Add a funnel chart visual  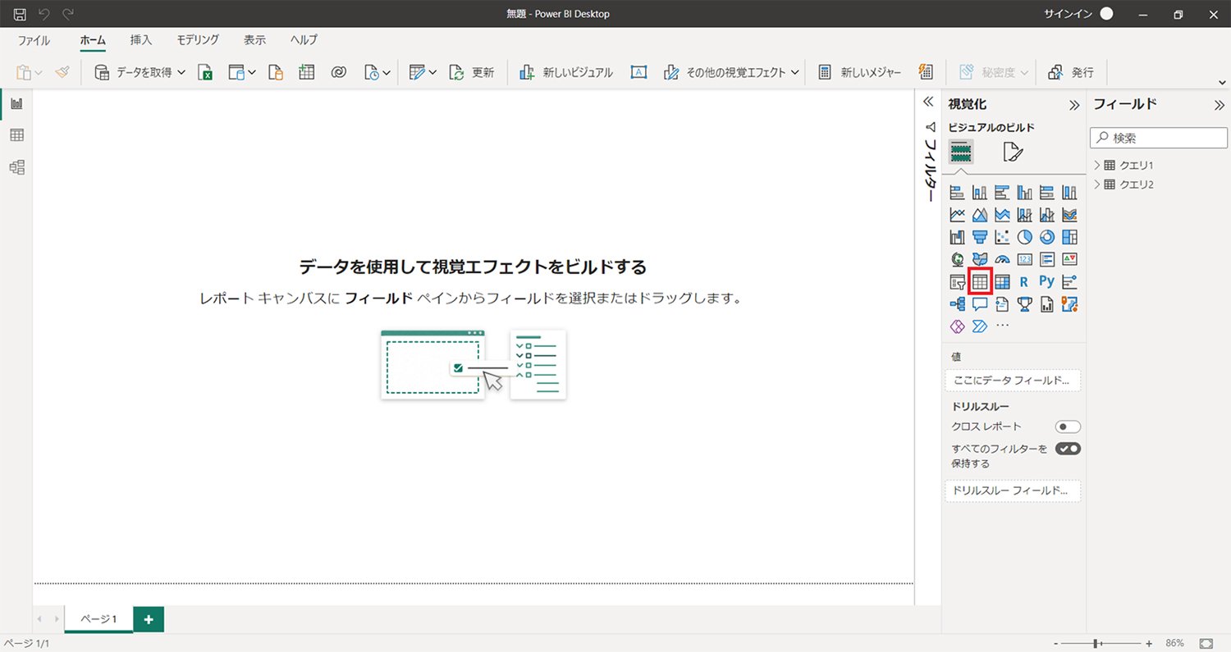tap(980, 237)
